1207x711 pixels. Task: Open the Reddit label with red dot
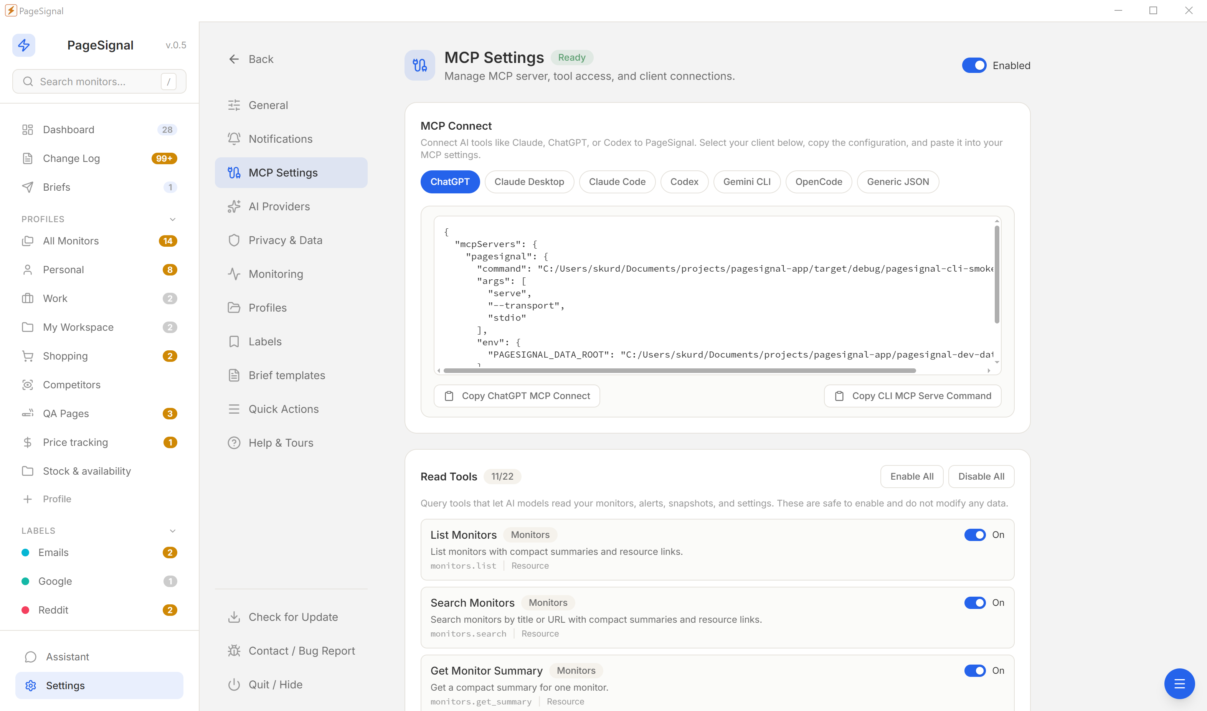coord(99,610)
